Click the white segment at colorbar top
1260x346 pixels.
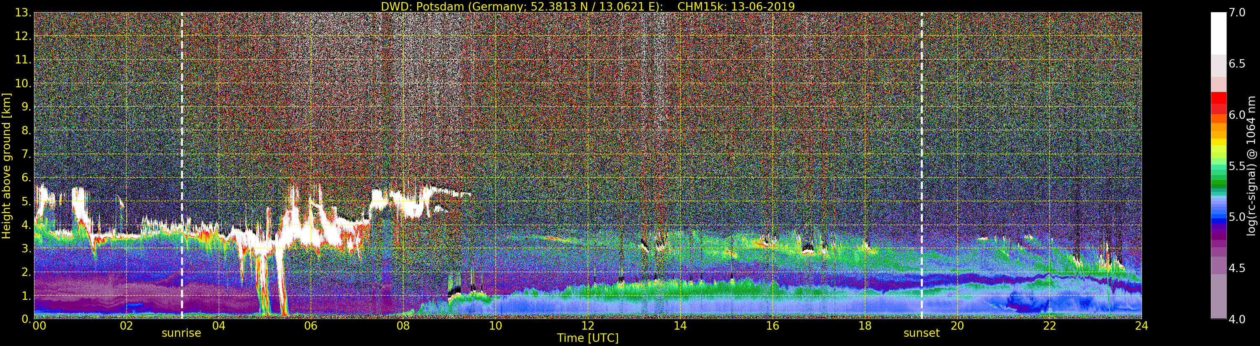(x=1218, y=33)
